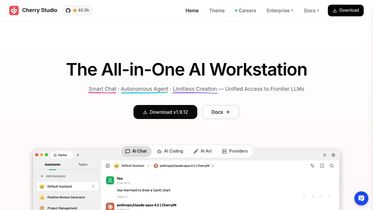Image resolution: width=373 pixels, height=210 pixels.
Task: Select Default Assistant in the list
Action: pyautogui.click(x=68, y=186)
